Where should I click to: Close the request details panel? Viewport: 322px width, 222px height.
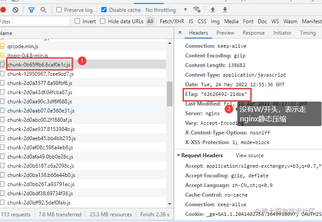tap(180, 33)
